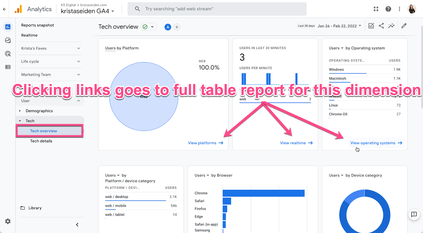Click the Users by Platform card title
The image size is (423, 233).
pyautogui.click(x=122, y=48)
